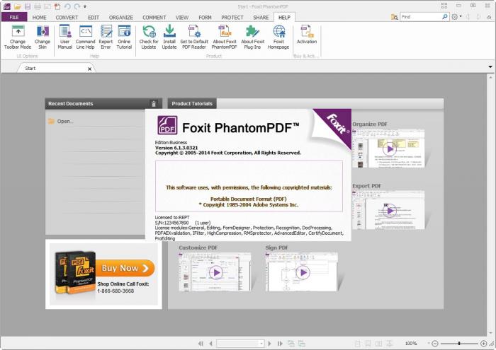496x350 pixels.
Task: Open the FILE menu
Action: (x=14, y=18)
